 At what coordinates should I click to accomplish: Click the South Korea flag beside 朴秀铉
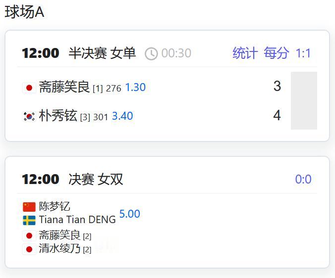point(29,116)
